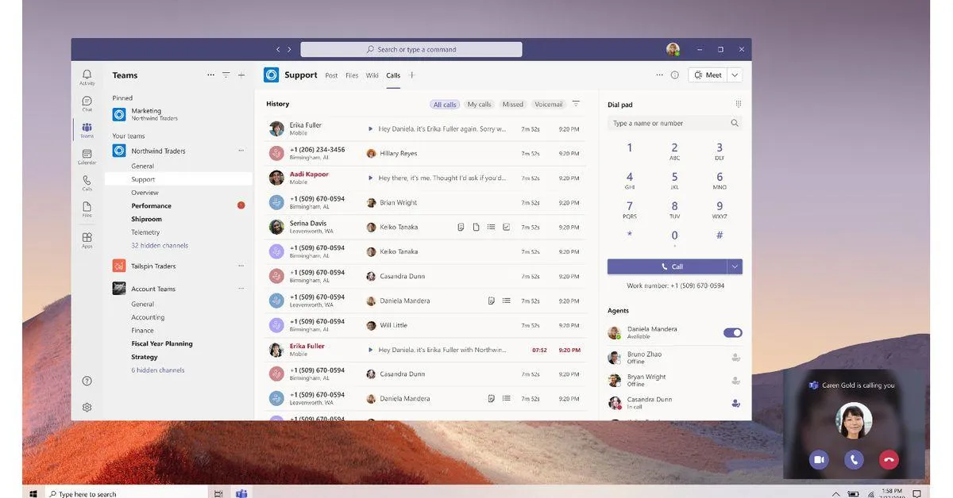Answer Caren Gold's call with video
Screen dimensions: 953x498
[819, 459]
